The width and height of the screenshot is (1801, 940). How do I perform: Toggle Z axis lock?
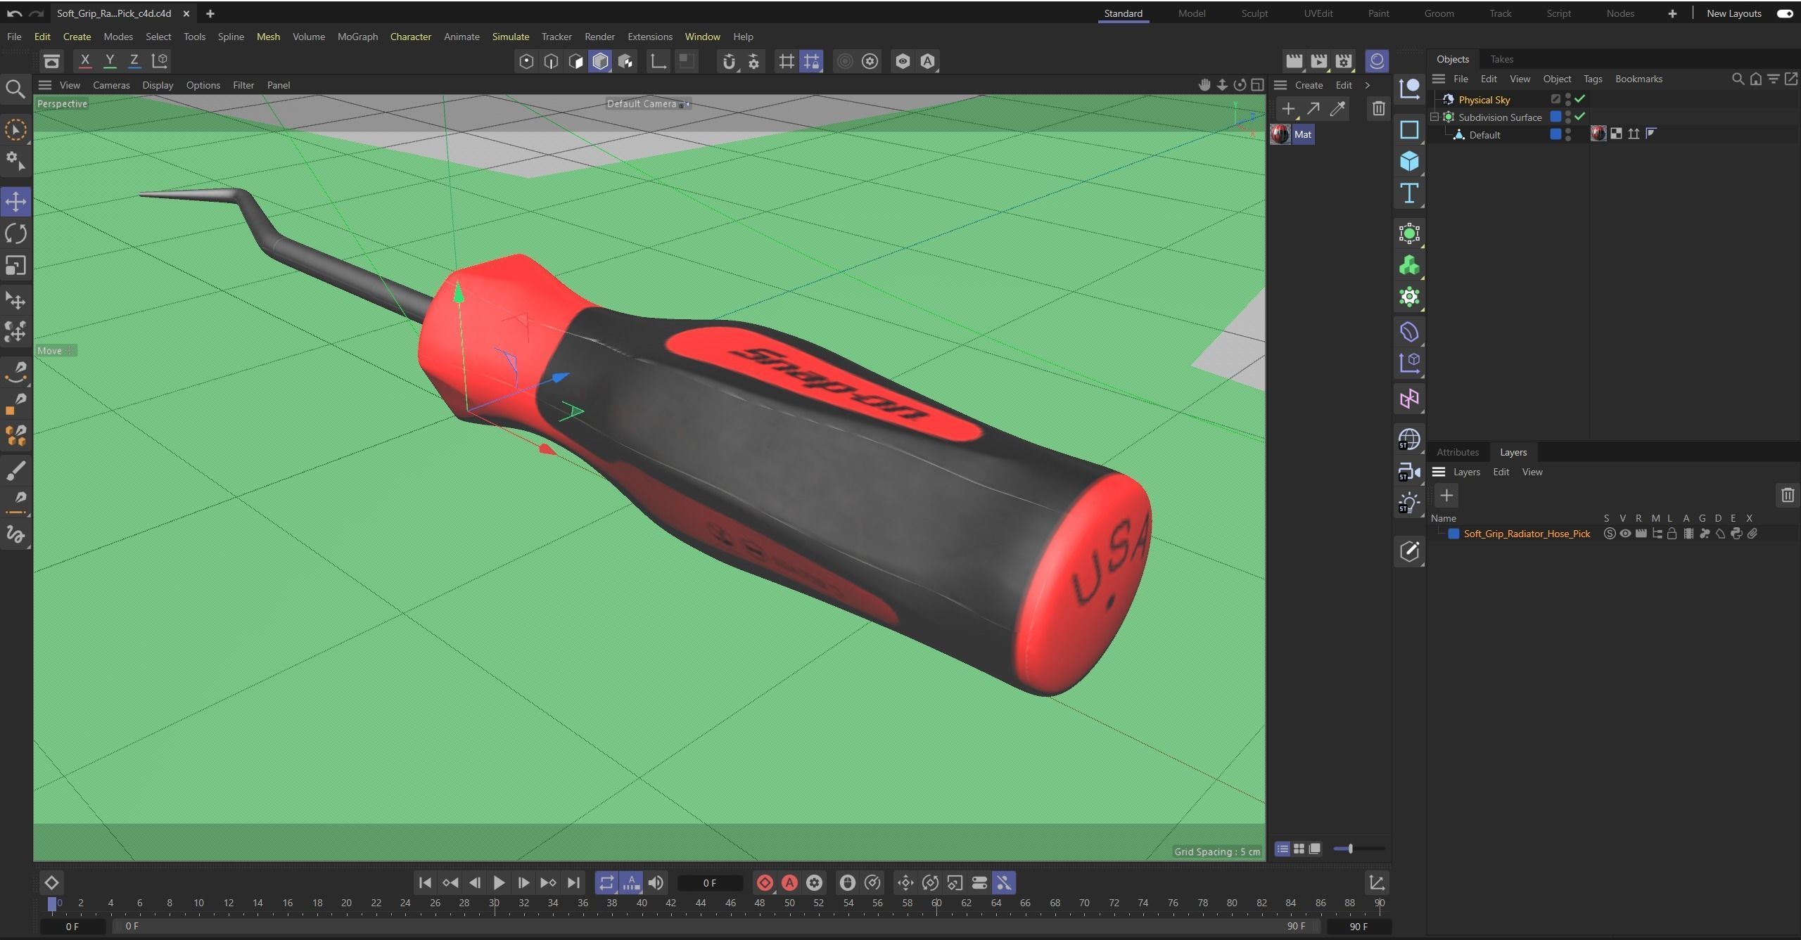pos(134,61)
